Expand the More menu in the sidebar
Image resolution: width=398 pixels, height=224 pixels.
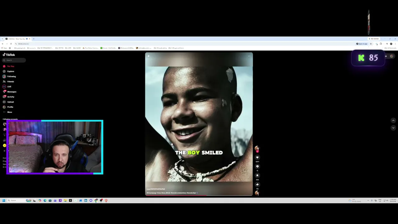(7, 112)
